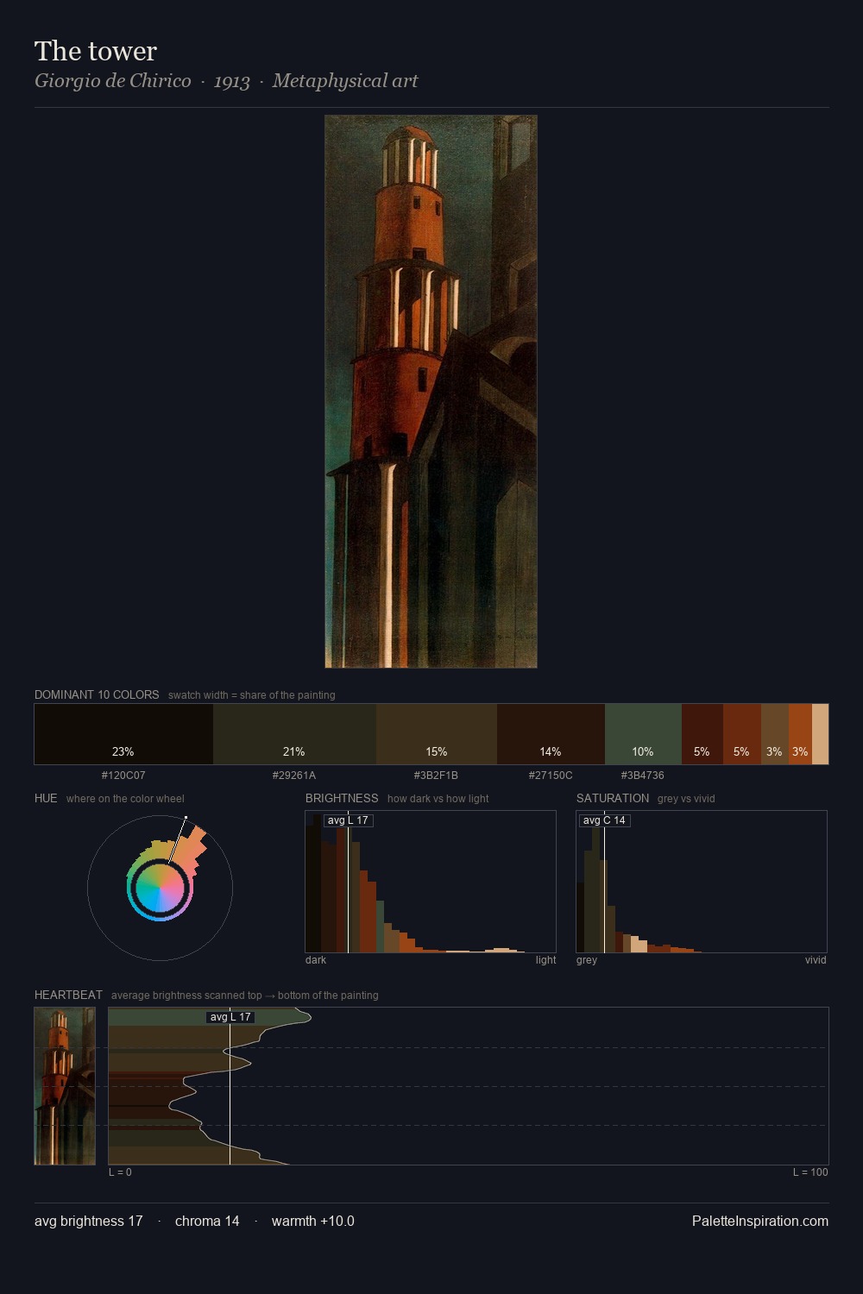
Task: Click footer stat 'warmth +10.0'
Action: [x=313, y=1221]
